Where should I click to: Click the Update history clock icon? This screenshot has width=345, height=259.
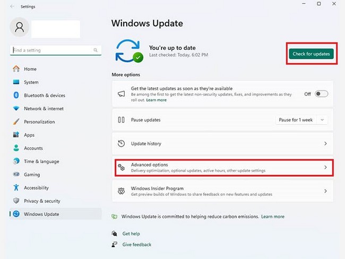click(121, 144)
